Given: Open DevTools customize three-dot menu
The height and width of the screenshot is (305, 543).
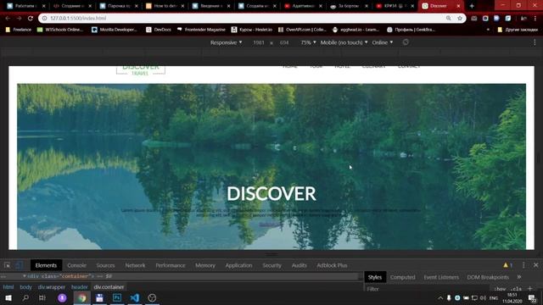Looking at the screenshot, I should pyautogui.click(x=523, y=265).
